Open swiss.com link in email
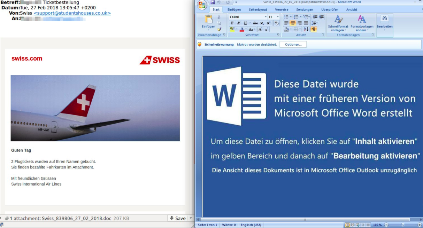The height and width of the screenshot is (228, 423). tap(27, 58)
